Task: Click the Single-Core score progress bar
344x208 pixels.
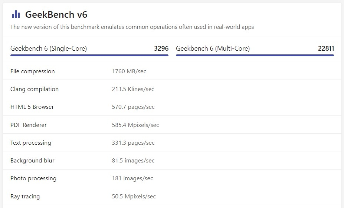Action: [x=89, y=56]
